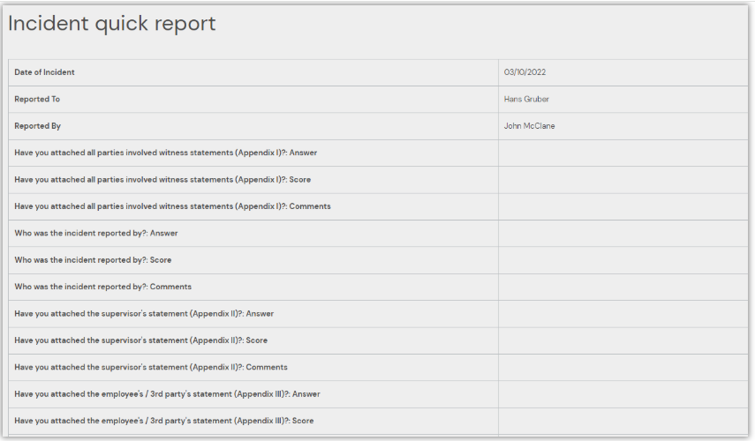Click empty value cell for 3rd party's statement Answer
The width and height of the screenshot is (755, 441).
pos(623,394)
